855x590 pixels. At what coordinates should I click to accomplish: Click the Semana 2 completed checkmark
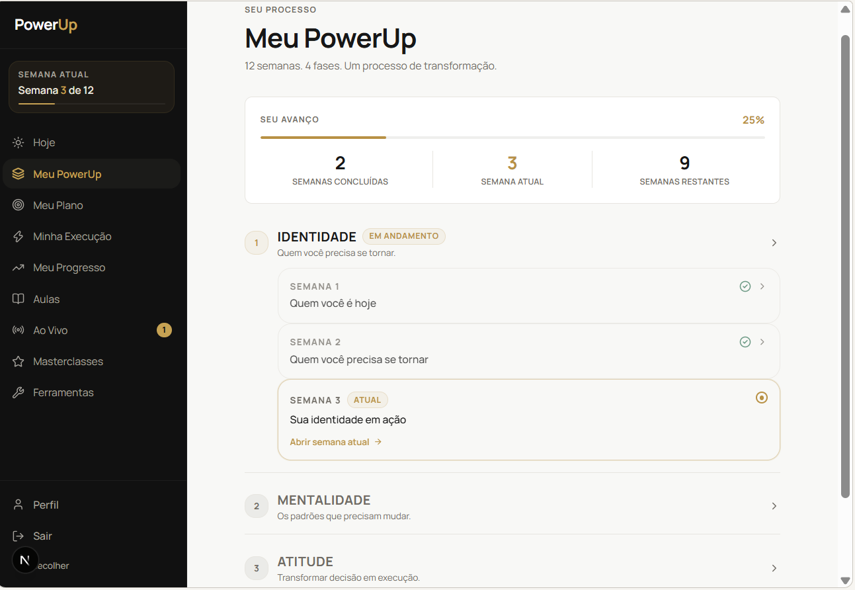pos(745,342)
